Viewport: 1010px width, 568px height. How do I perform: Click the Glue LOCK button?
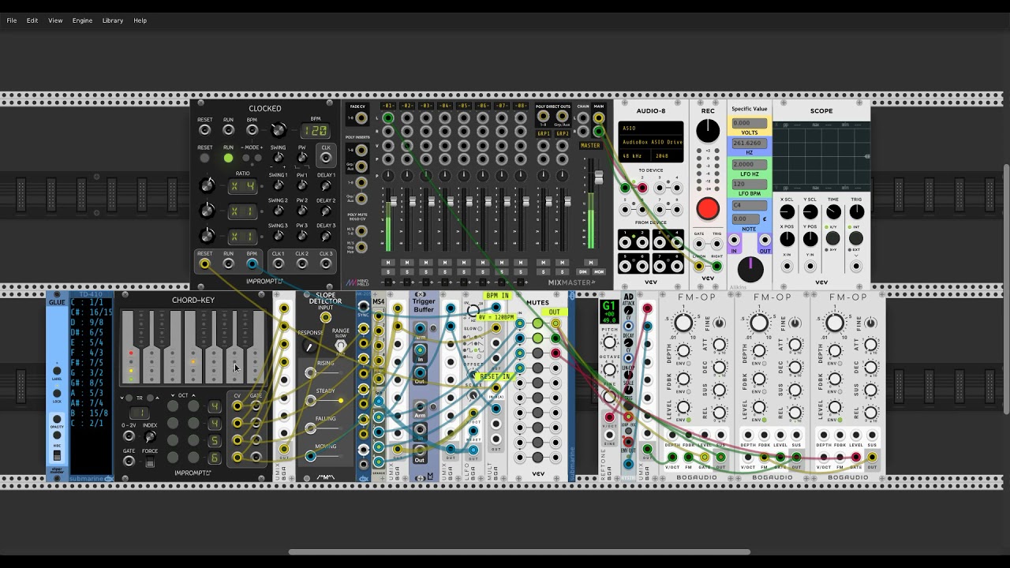pos(57,393)
